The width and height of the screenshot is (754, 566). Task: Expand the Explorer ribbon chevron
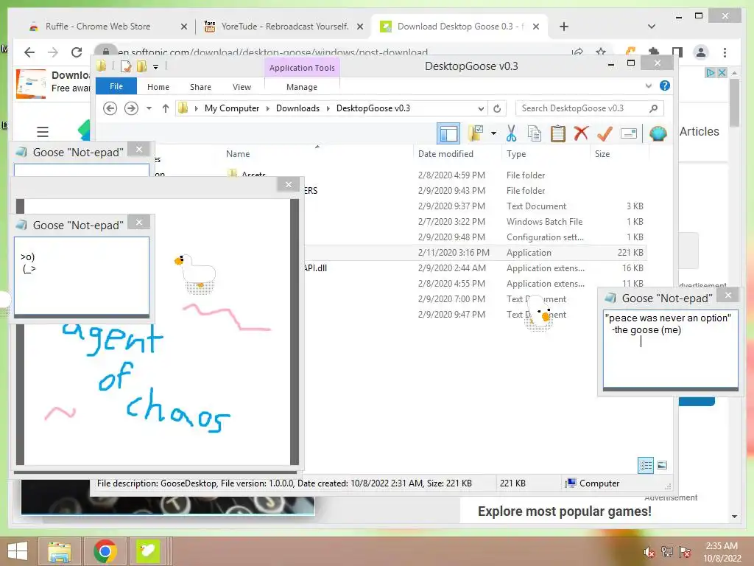648,85
